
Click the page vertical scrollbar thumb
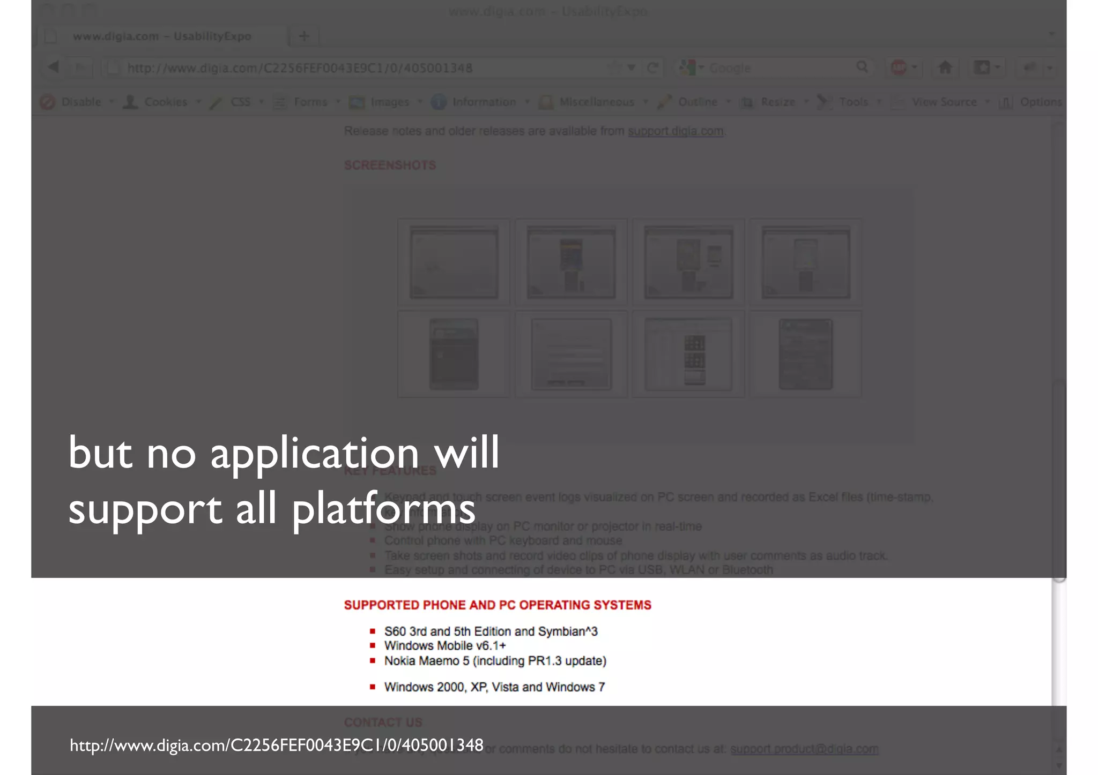tap(1058, 481)
